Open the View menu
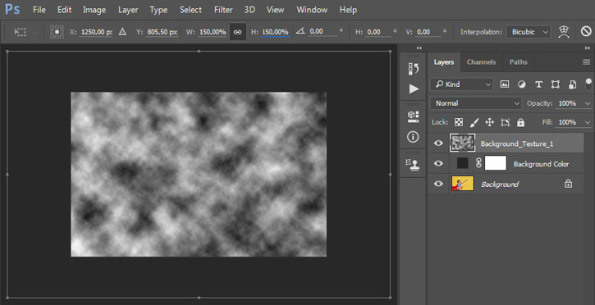The height and width of the screenshot is (305, 595). click(276, 10)
